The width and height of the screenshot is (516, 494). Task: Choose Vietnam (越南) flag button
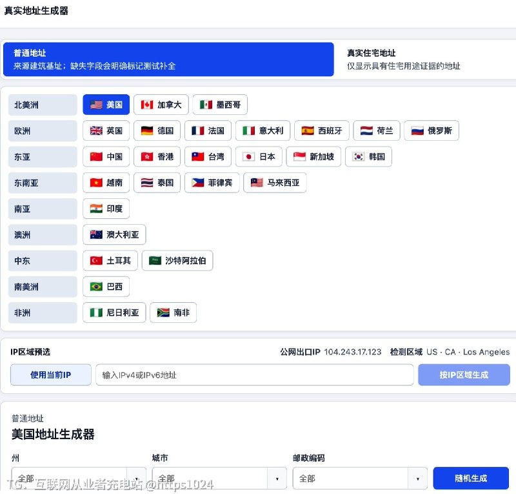pos(106,183)
